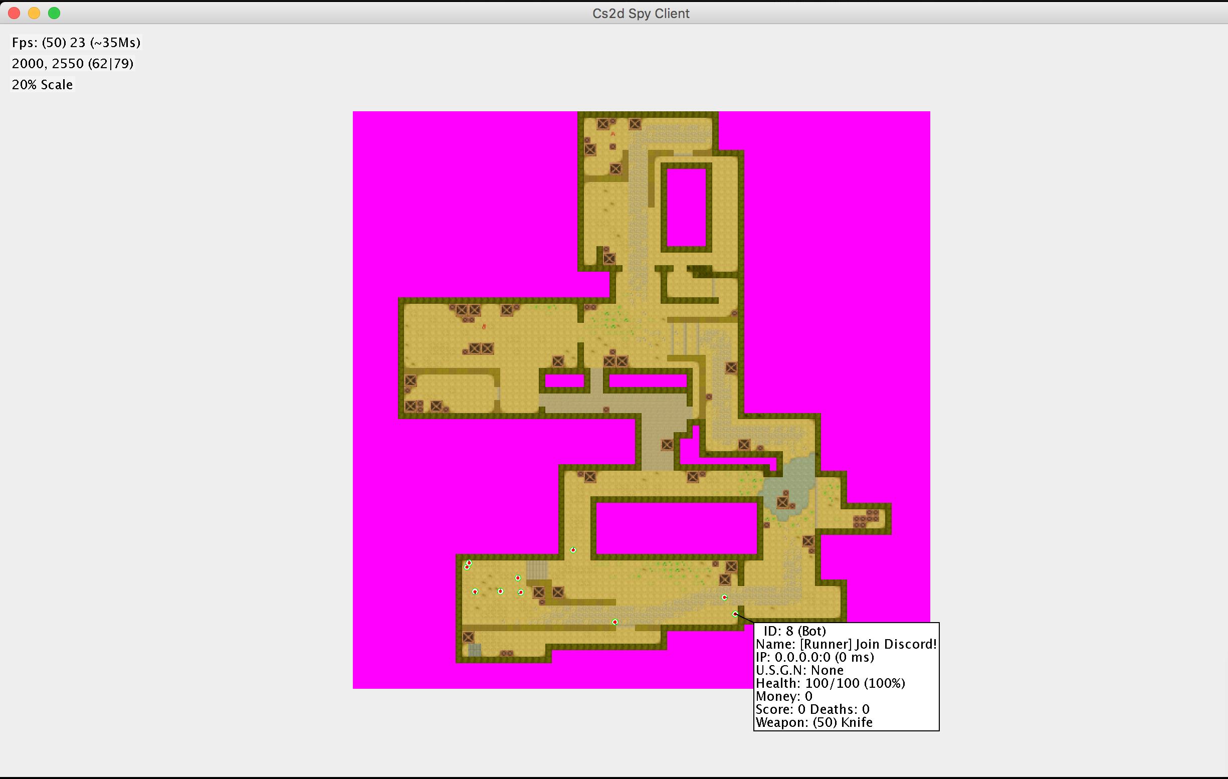Select the player marker connected to the tooltip
Viewport: 1228px width, 779px height.
click(735, 614)
